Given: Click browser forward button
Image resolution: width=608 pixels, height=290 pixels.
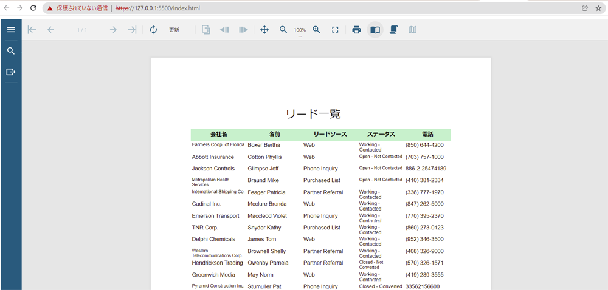Looking at the screenshot, I should (x=20, y=8).
